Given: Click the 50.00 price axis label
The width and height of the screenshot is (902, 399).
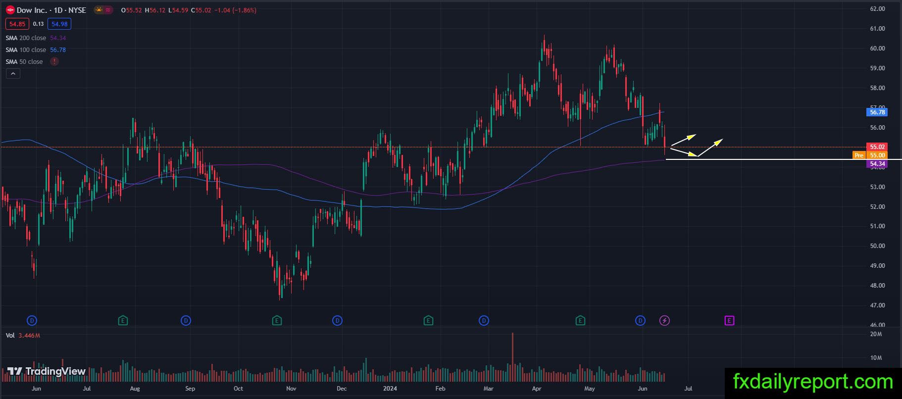Looking at the screenshot, I should click(877, 246).
